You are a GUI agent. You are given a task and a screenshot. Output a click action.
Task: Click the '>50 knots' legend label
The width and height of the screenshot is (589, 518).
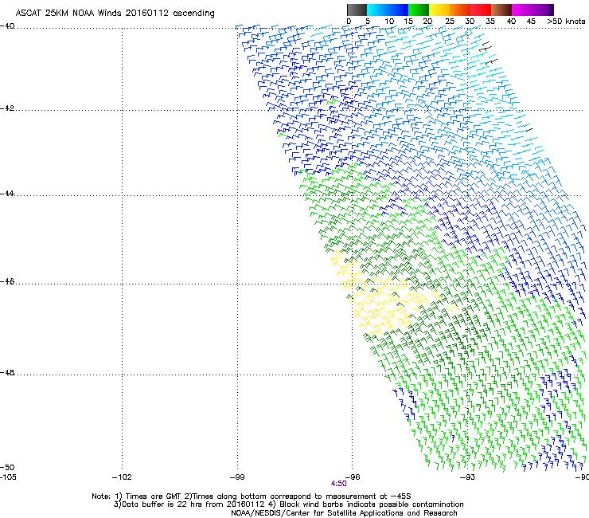[x=566, y=22]
